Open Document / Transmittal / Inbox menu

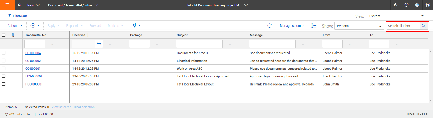pos(73,5)
